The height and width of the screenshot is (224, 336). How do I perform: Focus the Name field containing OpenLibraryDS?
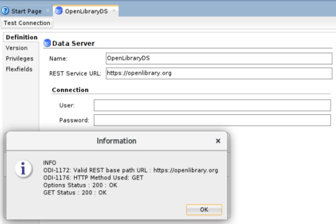tap(219, 58)
